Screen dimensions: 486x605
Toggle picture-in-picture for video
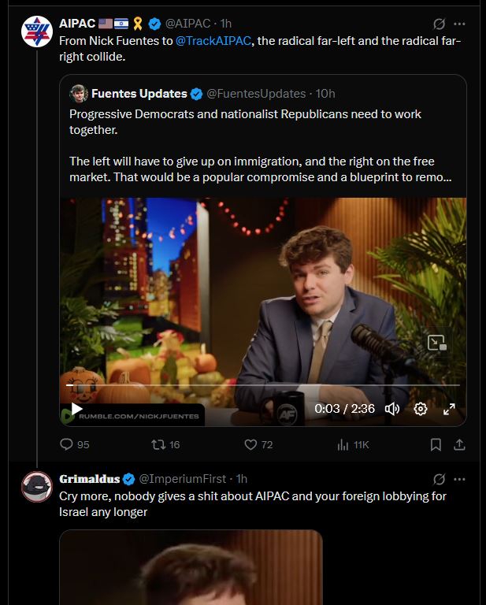click(436, 343)
